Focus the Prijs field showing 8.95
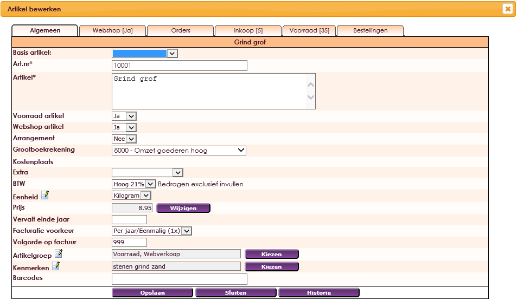Viewport: 517px width, 306px height. 132,208
